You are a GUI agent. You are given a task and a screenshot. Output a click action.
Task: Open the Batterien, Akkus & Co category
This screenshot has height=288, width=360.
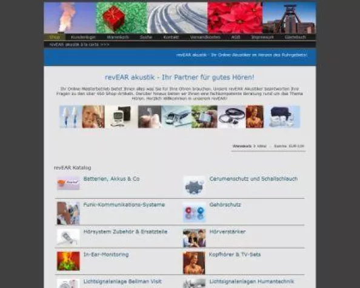112,179
